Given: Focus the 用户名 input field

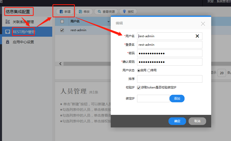Looking at the screenshot, I should (169, 36).
